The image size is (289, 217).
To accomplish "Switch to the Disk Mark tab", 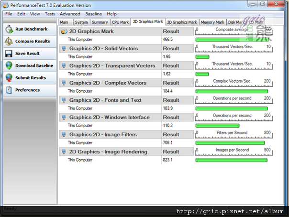I will (236, 22).
